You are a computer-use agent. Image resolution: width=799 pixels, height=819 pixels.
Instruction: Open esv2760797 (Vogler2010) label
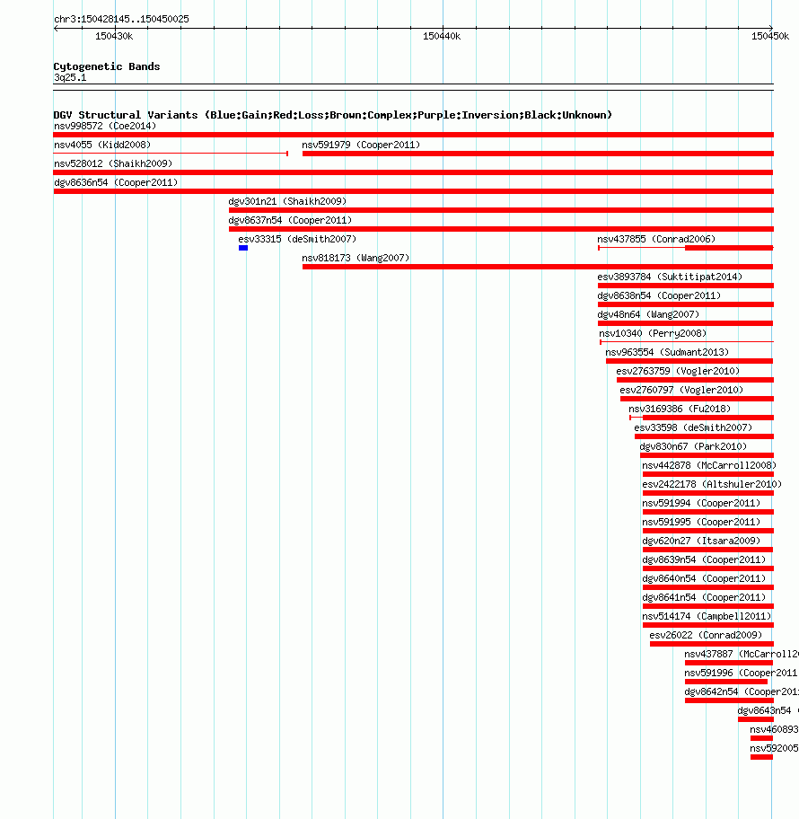pyautogui.click(x=681, y=389)
